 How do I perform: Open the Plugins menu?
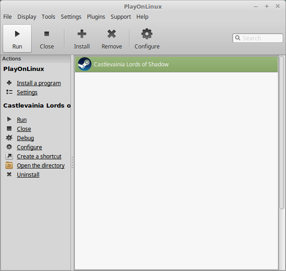coord(96,17)
